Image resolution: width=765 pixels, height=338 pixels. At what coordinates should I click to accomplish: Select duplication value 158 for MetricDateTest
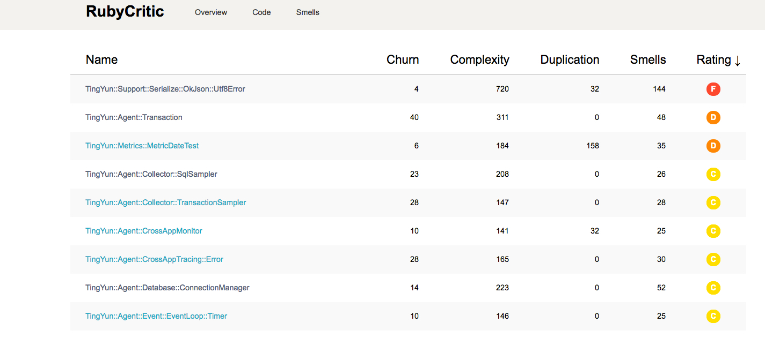coord(593,146)
